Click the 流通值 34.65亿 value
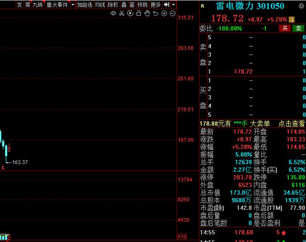 (x=294, y=193)
